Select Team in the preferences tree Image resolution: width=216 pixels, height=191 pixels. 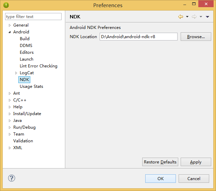click(x=19, y=134)
